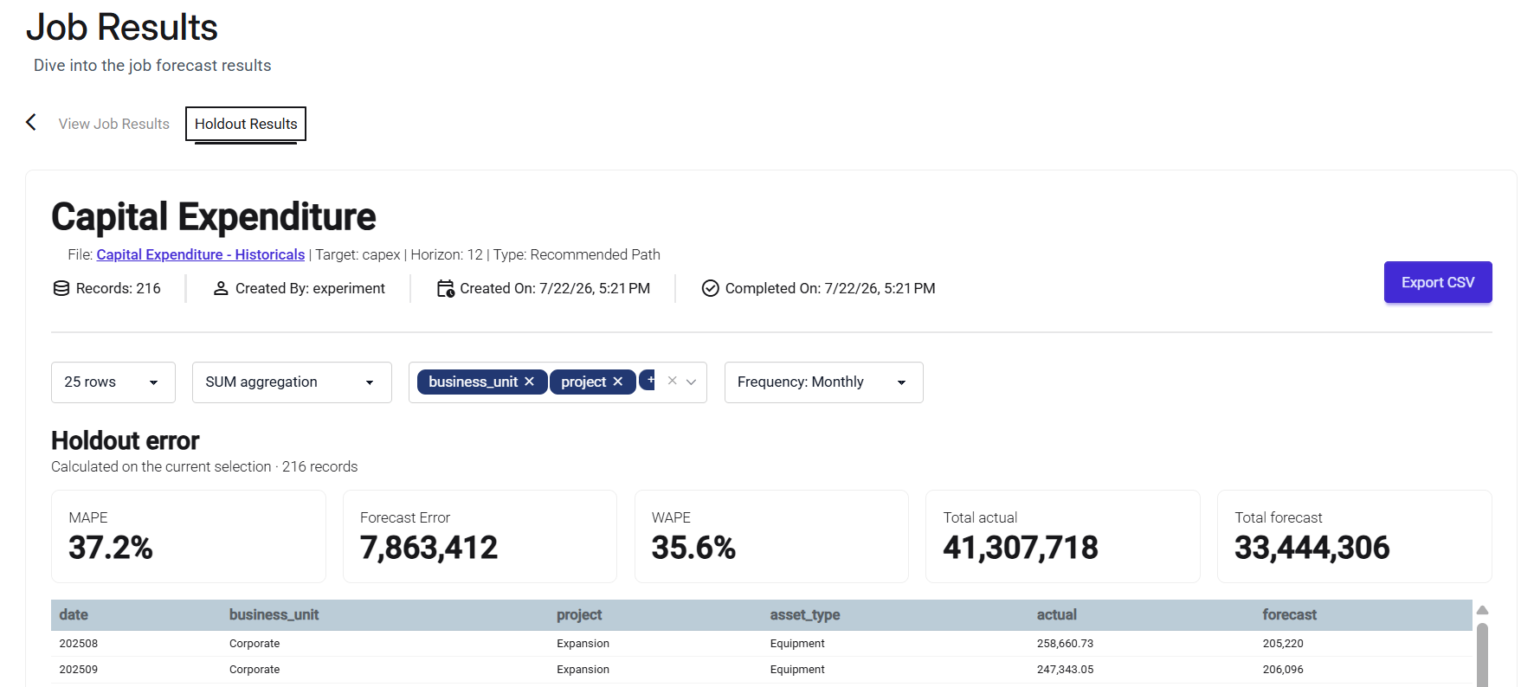Viewport: 1521px width, 687px height.
Task: Click the Created On calendar icon
Action: [445, 288]
